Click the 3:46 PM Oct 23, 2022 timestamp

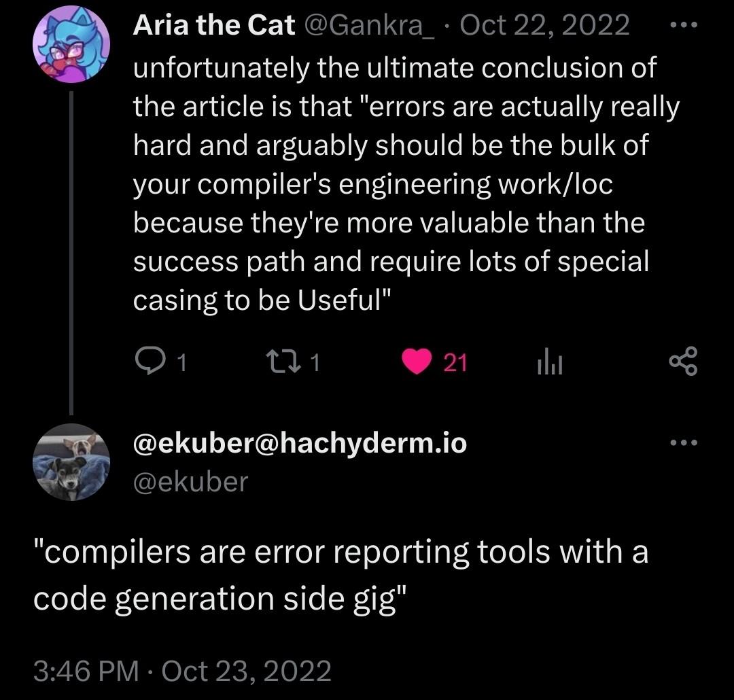pyautogui.click(x=182, y=671)
